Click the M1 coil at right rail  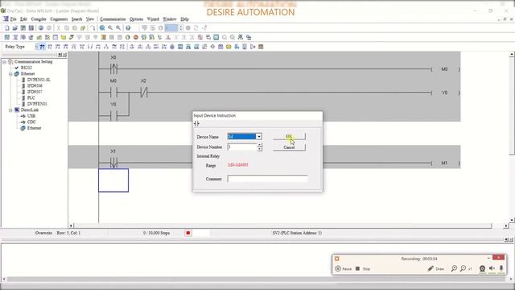click(445, 163)
